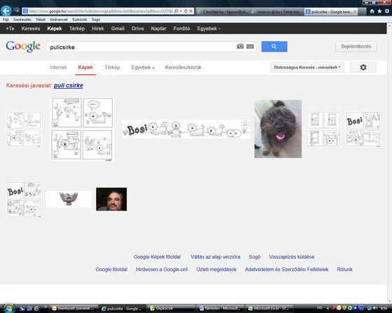
Task: Open Gmail from the black bar
Action: click(118, 29)
